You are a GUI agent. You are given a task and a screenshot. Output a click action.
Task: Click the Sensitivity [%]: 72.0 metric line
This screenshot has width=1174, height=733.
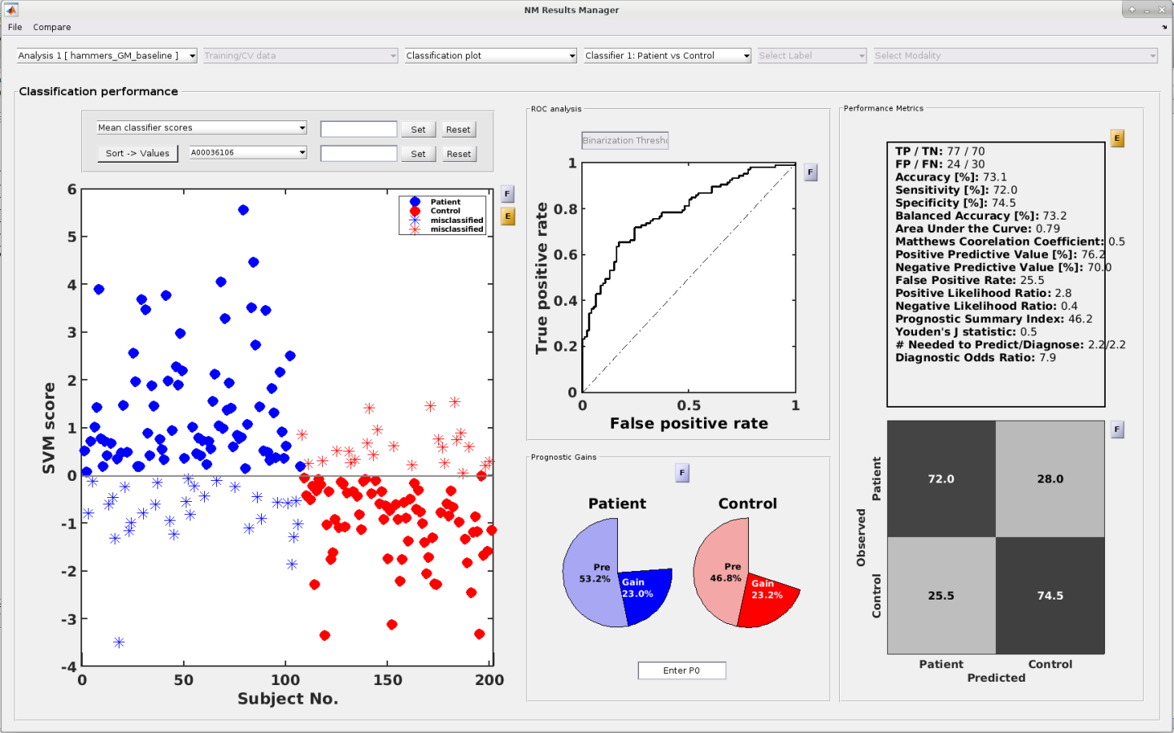coord(956,190)
